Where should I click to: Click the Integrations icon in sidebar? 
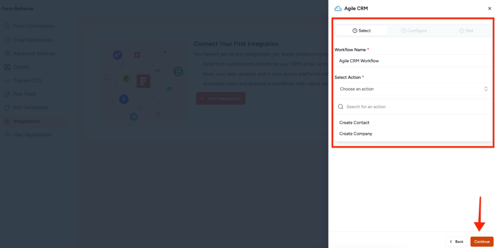pos(7,121)
